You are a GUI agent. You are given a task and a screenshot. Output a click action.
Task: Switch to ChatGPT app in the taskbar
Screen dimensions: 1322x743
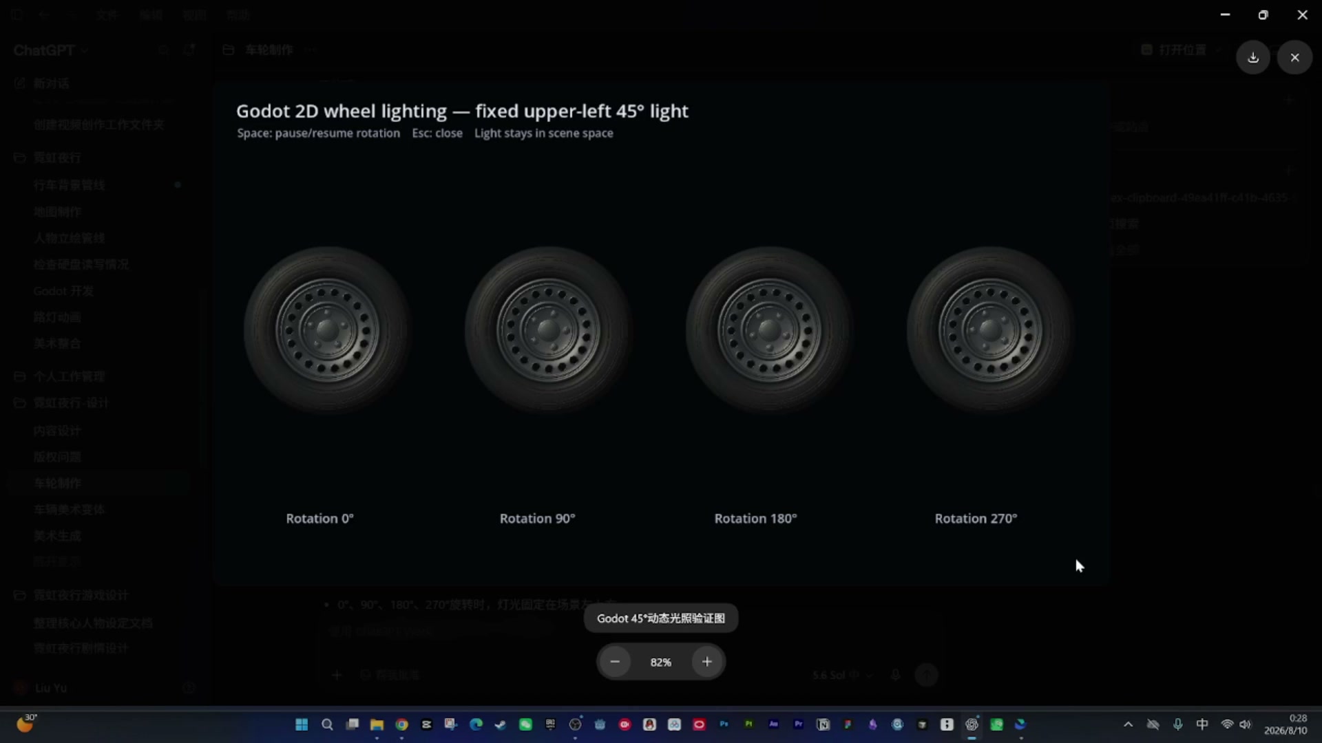[972, 724]
